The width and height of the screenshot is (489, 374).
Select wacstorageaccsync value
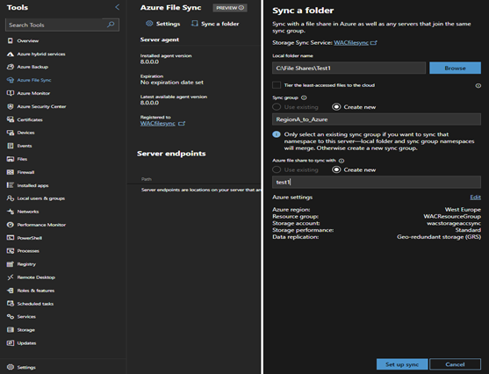(x=454, y=223)
